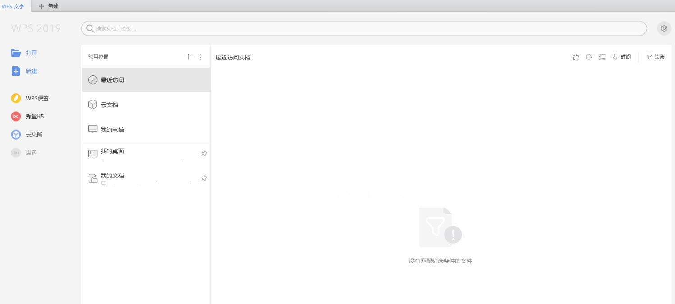This screenshot has height=304, width=675.
Task: Click the 新建 tab at top
Action: [x=49, y=6]
